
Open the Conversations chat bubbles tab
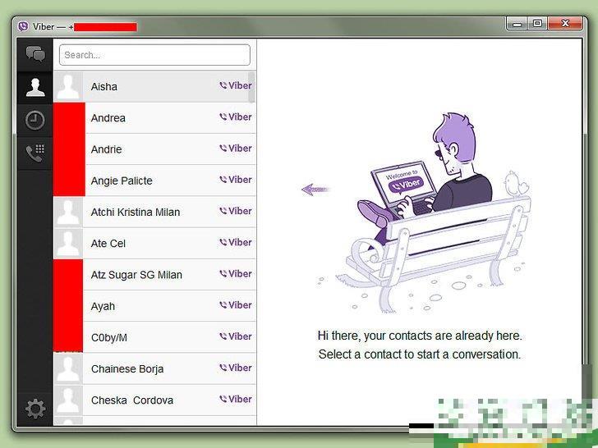[35, 54]
